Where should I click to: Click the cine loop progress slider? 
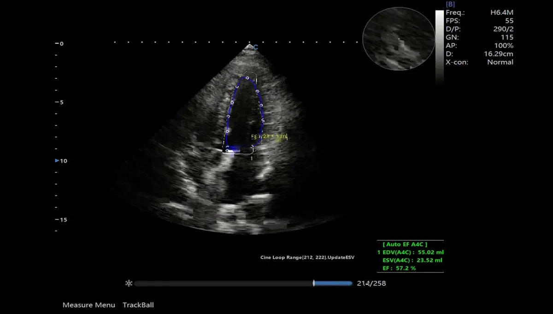[x=243, y=283]
